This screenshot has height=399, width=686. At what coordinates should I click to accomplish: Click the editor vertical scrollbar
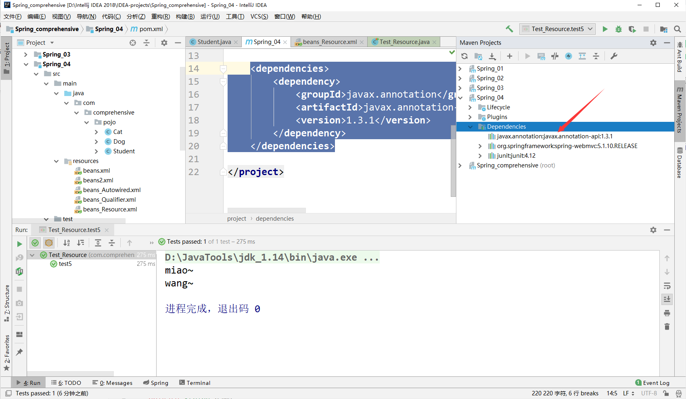pyautogui.click(x=453, y=161)
